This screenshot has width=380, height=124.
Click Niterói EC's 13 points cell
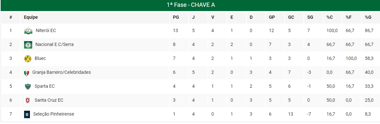pos(175,31)
